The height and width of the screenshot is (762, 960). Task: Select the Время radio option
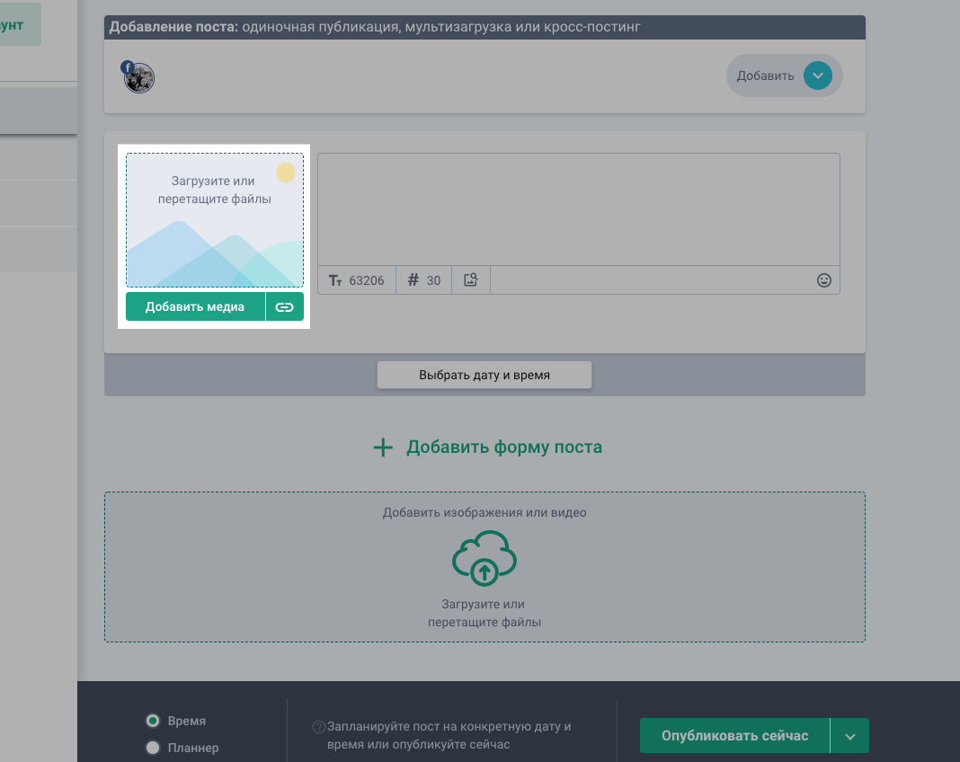153,721
